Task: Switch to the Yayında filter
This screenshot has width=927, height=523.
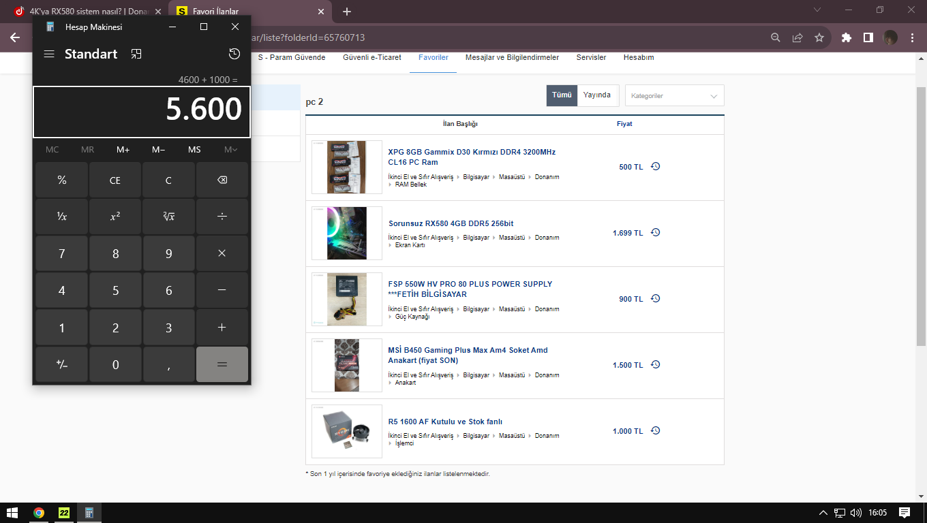Action: 597,95
